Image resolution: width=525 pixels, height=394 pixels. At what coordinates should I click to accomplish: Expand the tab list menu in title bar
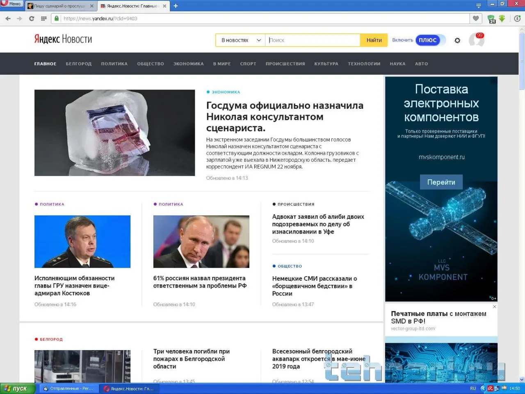[x=478, y=6]
